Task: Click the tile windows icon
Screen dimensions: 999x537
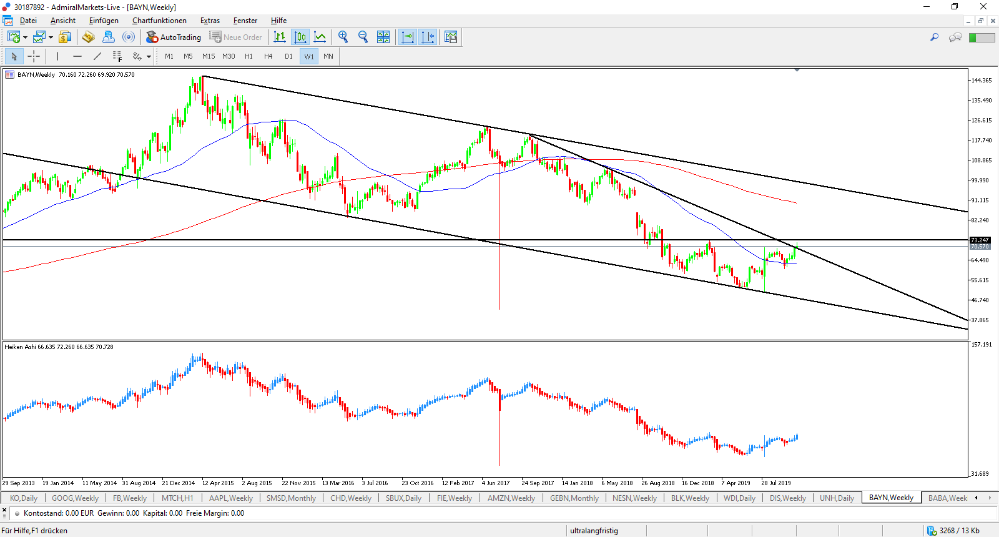Action: (383, 37)
